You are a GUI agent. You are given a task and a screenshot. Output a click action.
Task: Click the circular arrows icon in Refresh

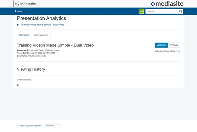158,45
